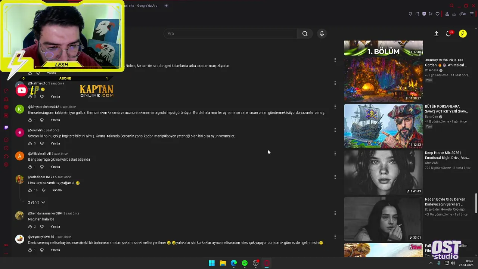Open the browser downloads icon
This screenshot has height=269, width=478.
454,14
